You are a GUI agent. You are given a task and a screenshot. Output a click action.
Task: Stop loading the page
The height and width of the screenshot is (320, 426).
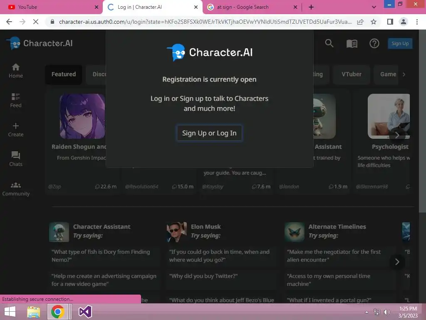click(x=36, y=22)
